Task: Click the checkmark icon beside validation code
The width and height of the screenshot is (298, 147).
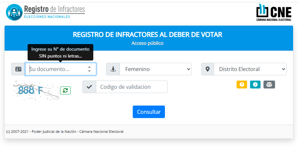Action: pyautogui.click(x=89, y=87)
